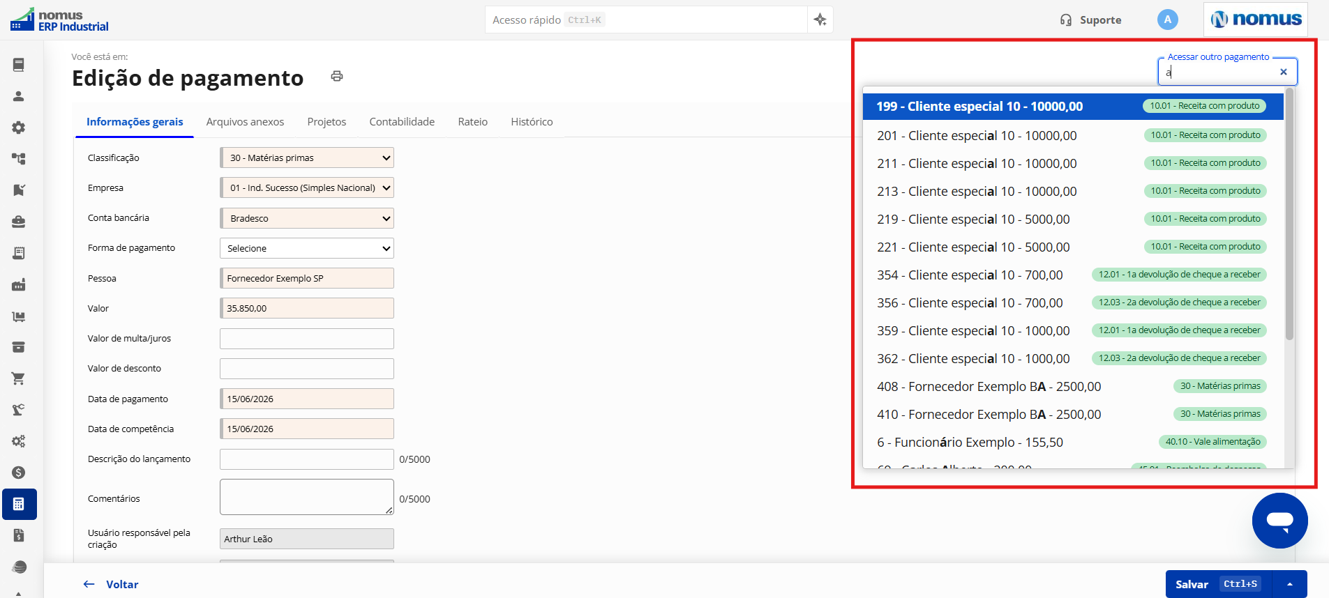Click the Data de pagamento field
Screen dimensions: 1329x598
click(x=307, y=399)
